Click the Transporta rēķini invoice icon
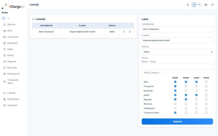The width and height of the screenshot is (218, 136). coord(5,82)
